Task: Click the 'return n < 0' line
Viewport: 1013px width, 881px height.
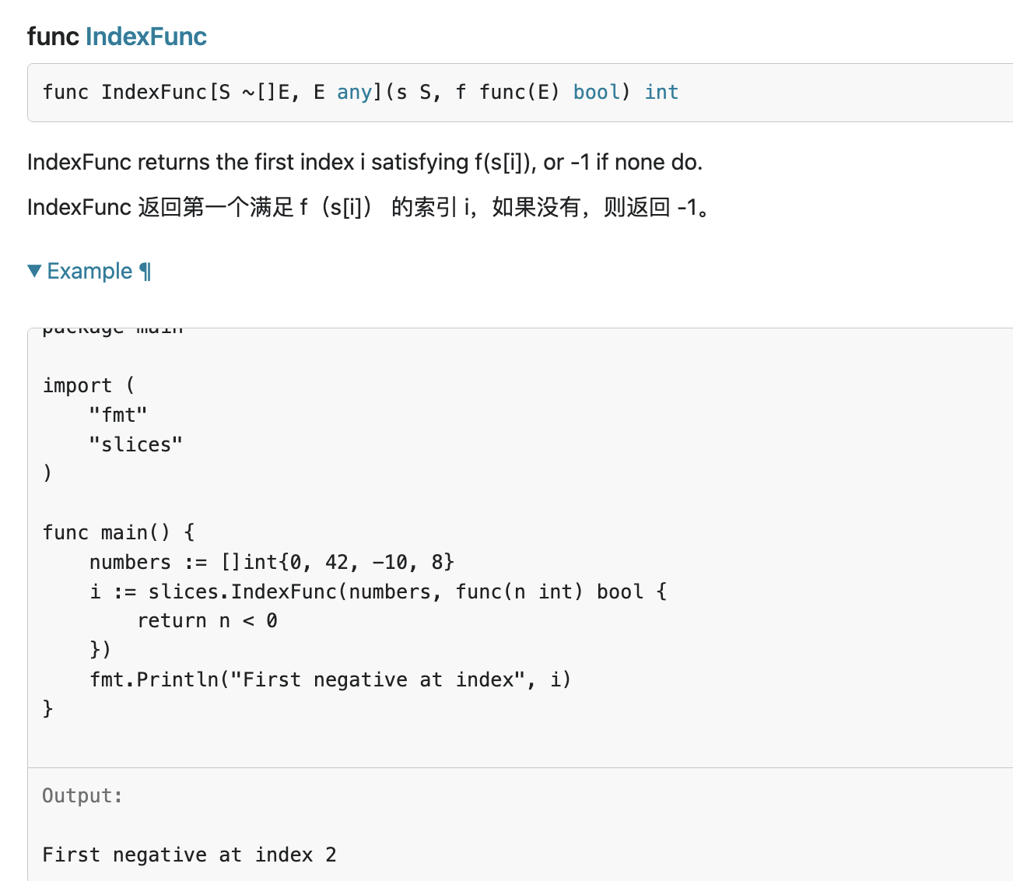Action: pos(207,621)
